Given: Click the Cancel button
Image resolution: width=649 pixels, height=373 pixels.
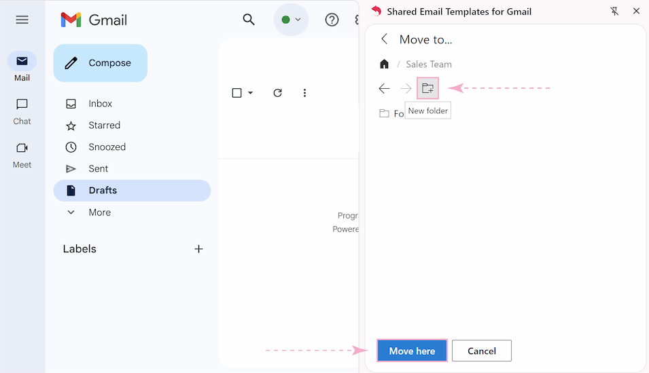Looking at the screenshot, I should point(481,351).
